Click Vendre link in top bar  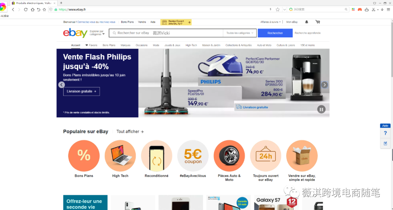[x=142, y=22]
